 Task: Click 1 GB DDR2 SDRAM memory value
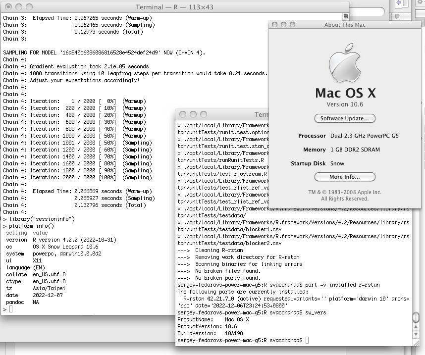[x=355, y=150]
